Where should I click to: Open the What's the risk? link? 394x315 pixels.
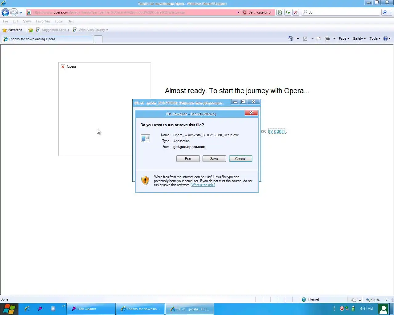click(x=203, y=185)
